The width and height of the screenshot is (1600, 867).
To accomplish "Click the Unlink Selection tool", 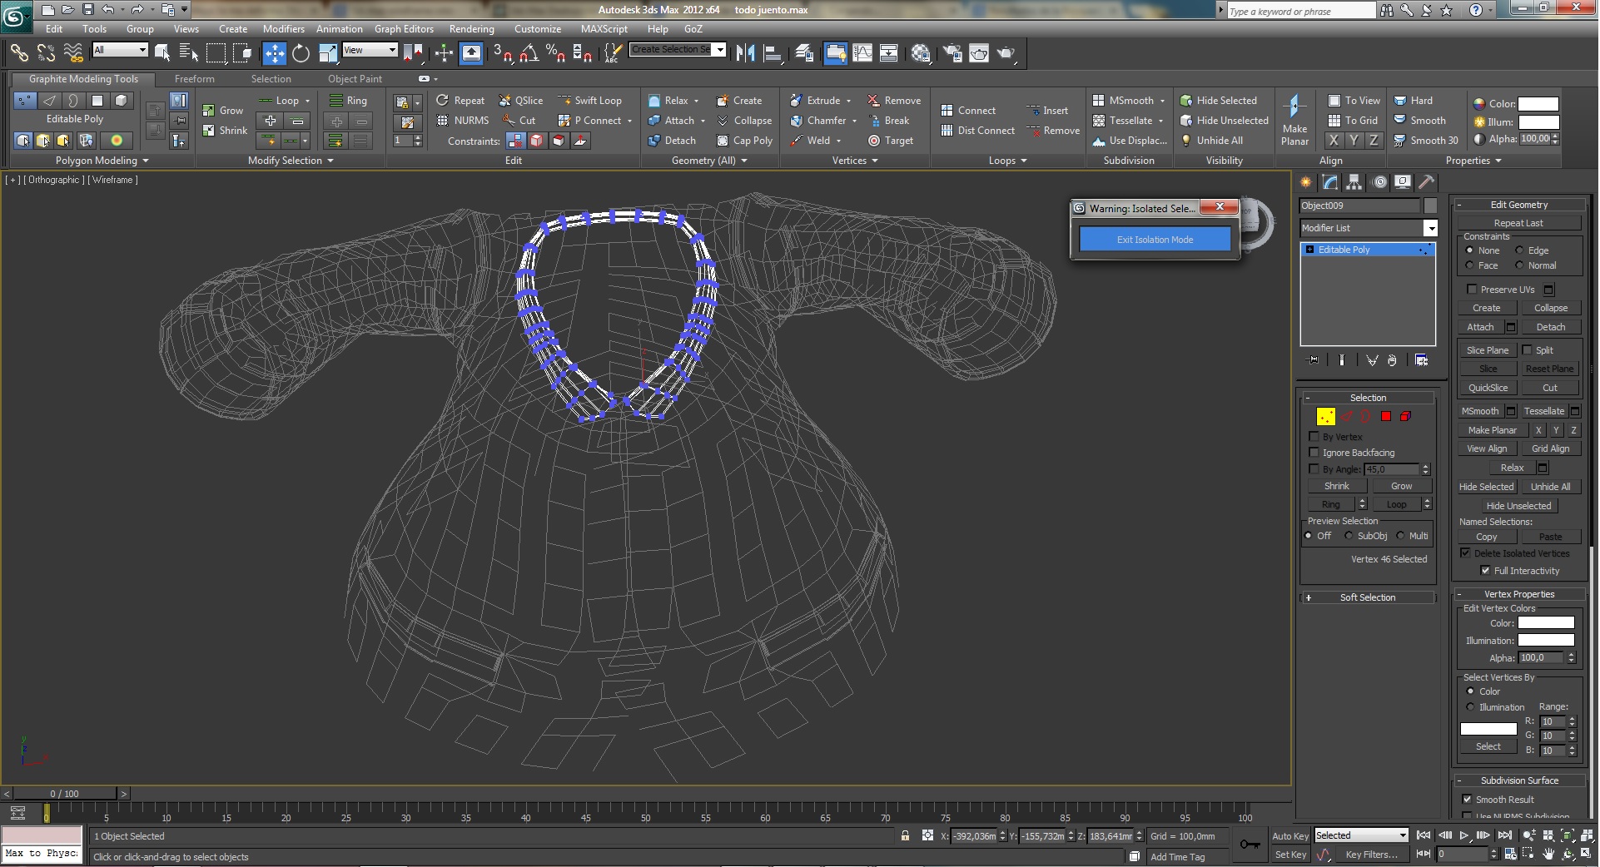I will 46,53.
